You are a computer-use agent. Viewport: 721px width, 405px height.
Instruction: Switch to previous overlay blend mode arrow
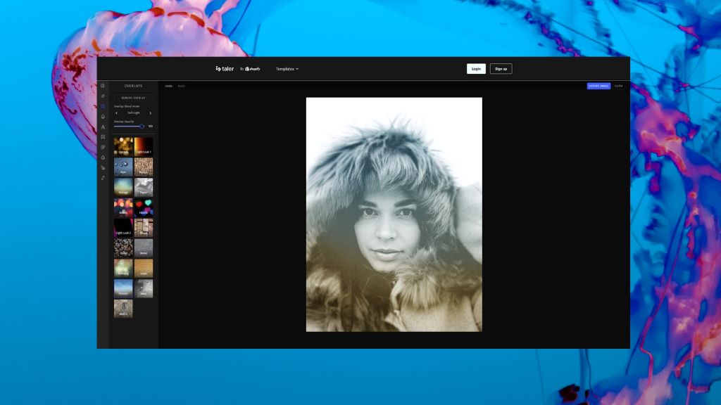[116, 113]
